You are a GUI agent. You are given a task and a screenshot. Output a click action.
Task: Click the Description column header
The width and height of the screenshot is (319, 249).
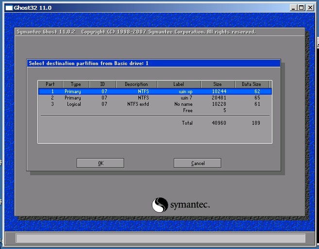(x=136, y=84)
